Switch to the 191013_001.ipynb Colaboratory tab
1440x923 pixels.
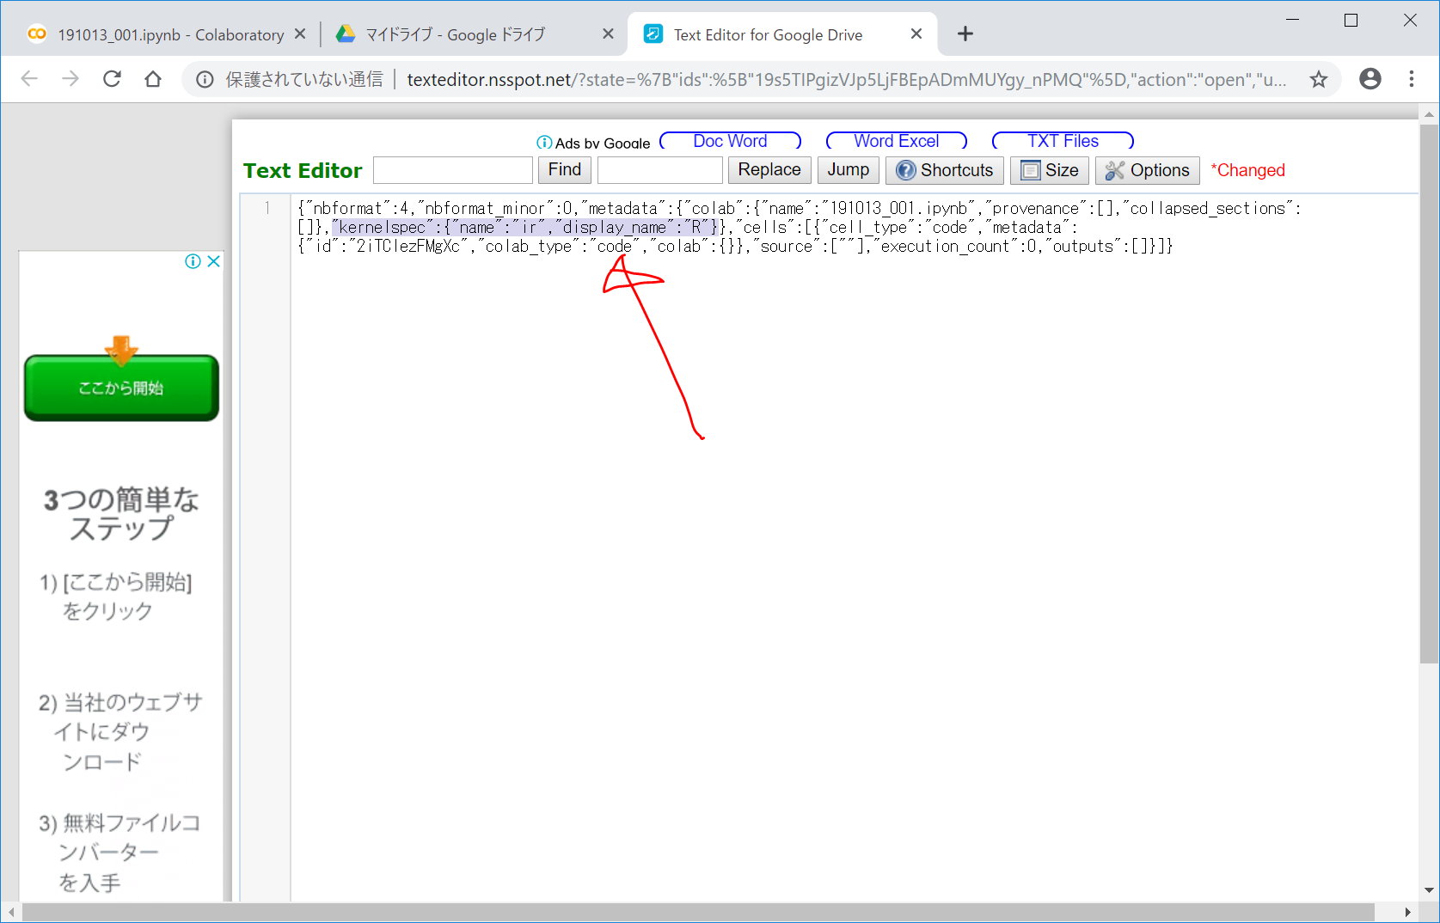point(163,34)
